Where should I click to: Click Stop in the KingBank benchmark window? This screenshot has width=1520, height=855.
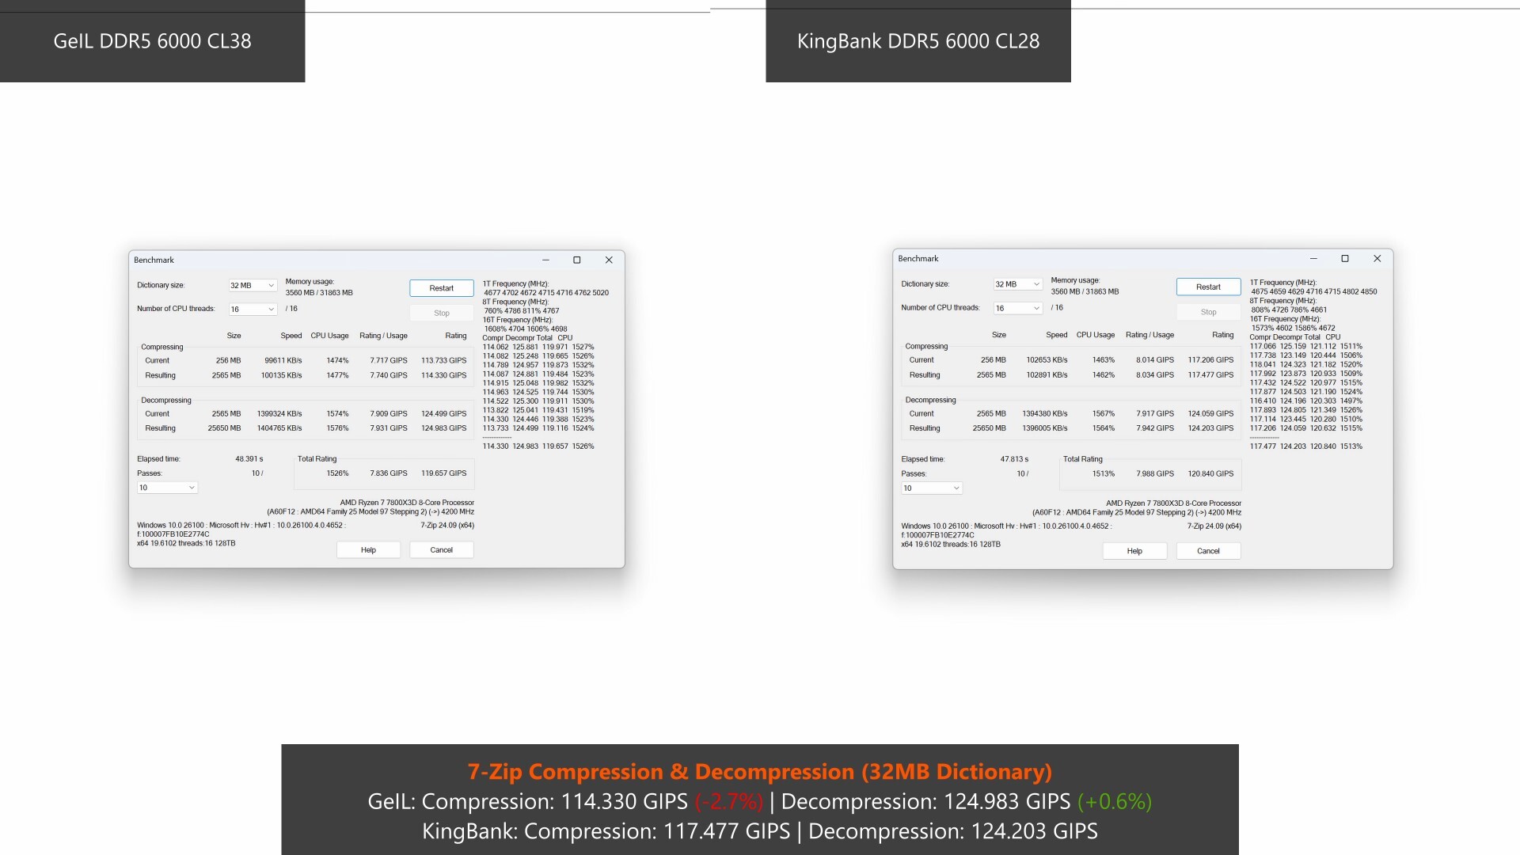(x=1208, y=312)
